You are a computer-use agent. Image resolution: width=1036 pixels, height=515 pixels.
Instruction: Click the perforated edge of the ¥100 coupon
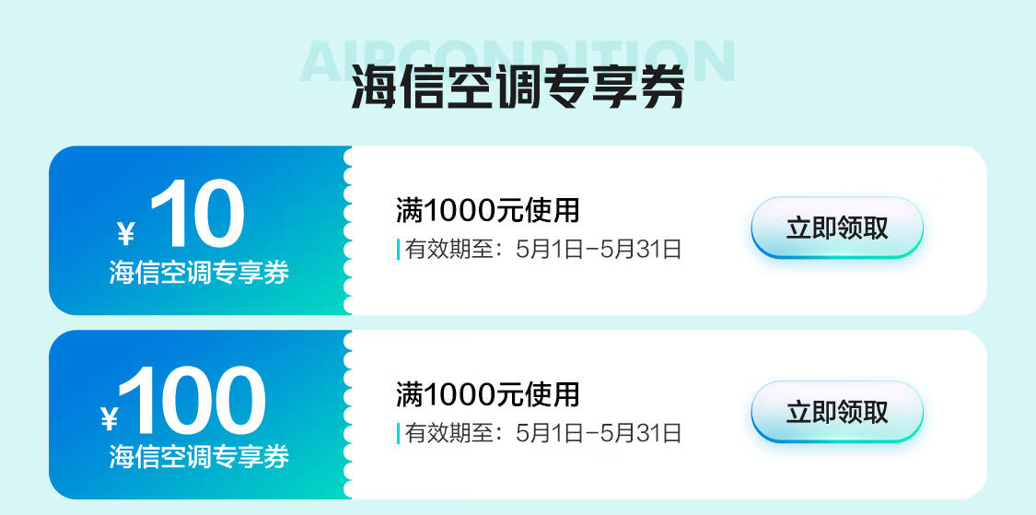[x=347, y=415]
